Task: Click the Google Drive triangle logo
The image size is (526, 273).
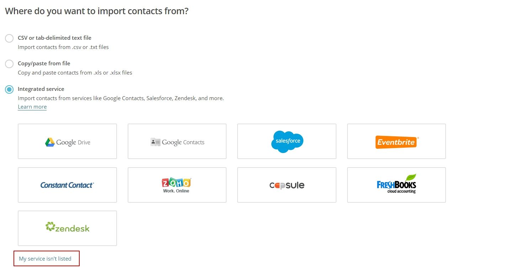Action: 49,142
